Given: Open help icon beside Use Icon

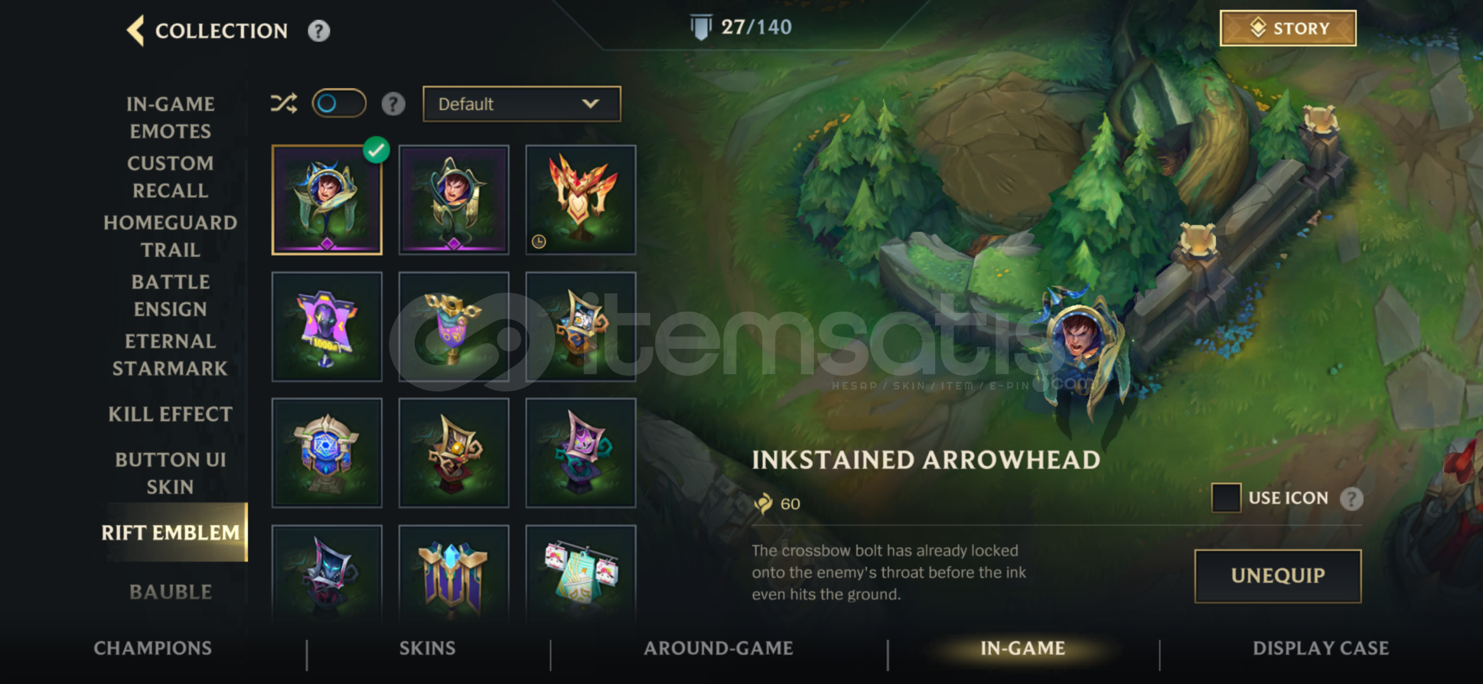Looking at the screenshot, I should pyautogui.click(x=1351, y=498).
